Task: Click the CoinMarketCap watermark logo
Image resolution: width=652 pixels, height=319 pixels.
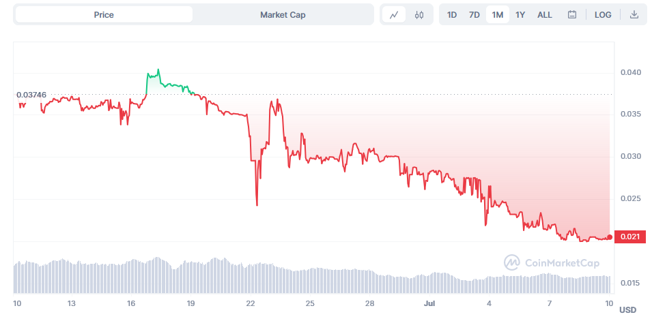Action: pyautogui.click(x=552, y=262)
